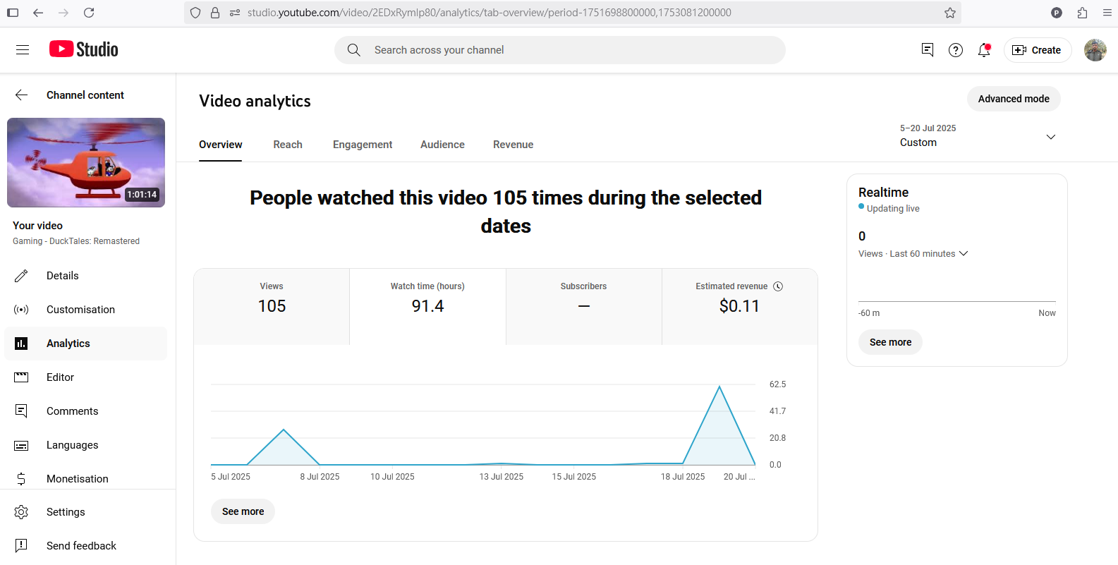Open the hamburger navigation menu
The width and height of the screenshot is (1118, 565).
[x=23, y=49]
